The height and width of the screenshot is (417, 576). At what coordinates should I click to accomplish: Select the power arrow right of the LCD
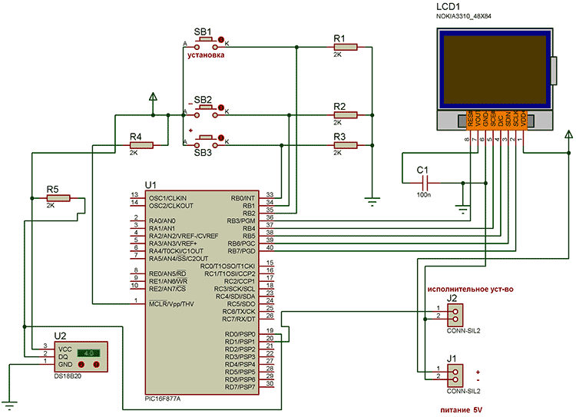coord(568,135)
